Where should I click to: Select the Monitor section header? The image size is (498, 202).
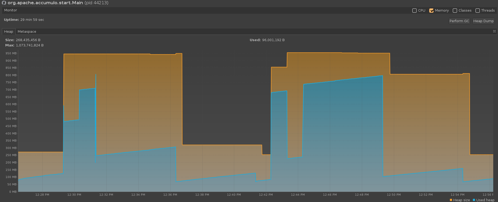pos(11,10)
